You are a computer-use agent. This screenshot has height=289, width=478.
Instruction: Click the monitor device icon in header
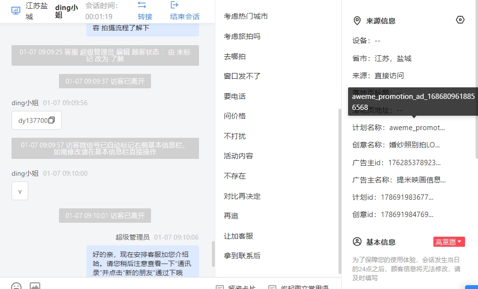pyautogui.click(x=15, y=11)
